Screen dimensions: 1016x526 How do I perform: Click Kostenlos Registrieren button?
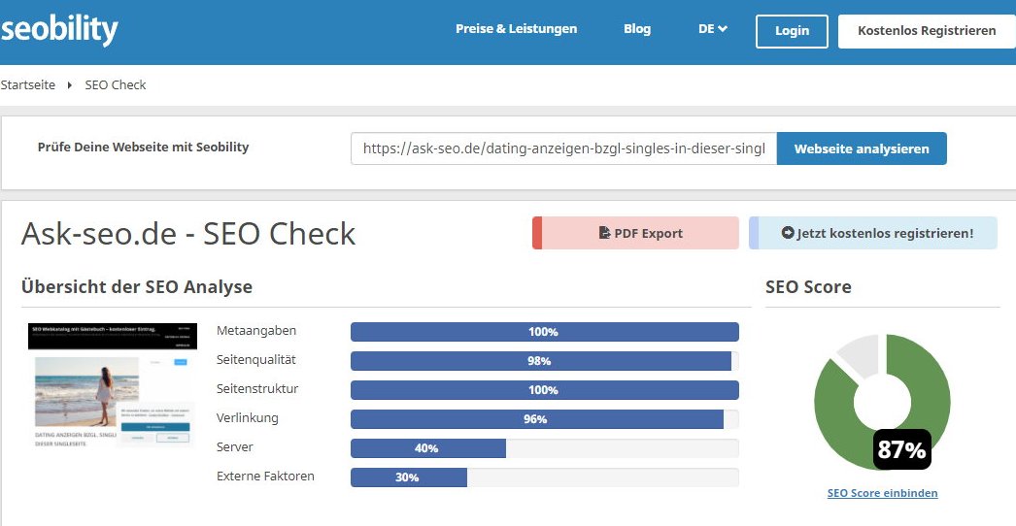927,31
